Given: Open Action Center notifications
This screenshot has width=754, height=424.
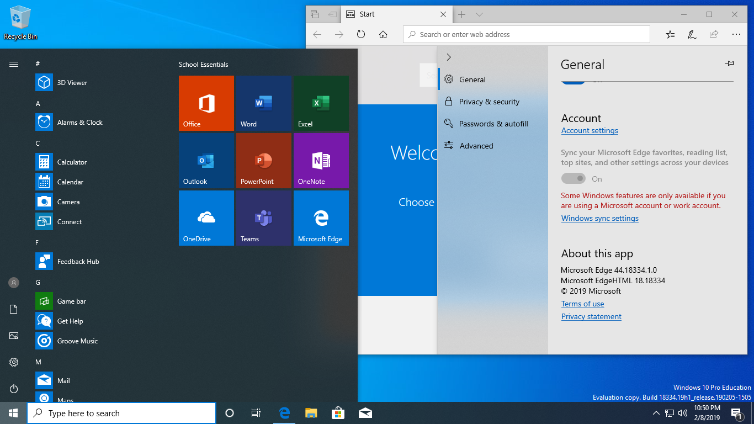Looking at the screenshot, I should (x=736, y=413).
